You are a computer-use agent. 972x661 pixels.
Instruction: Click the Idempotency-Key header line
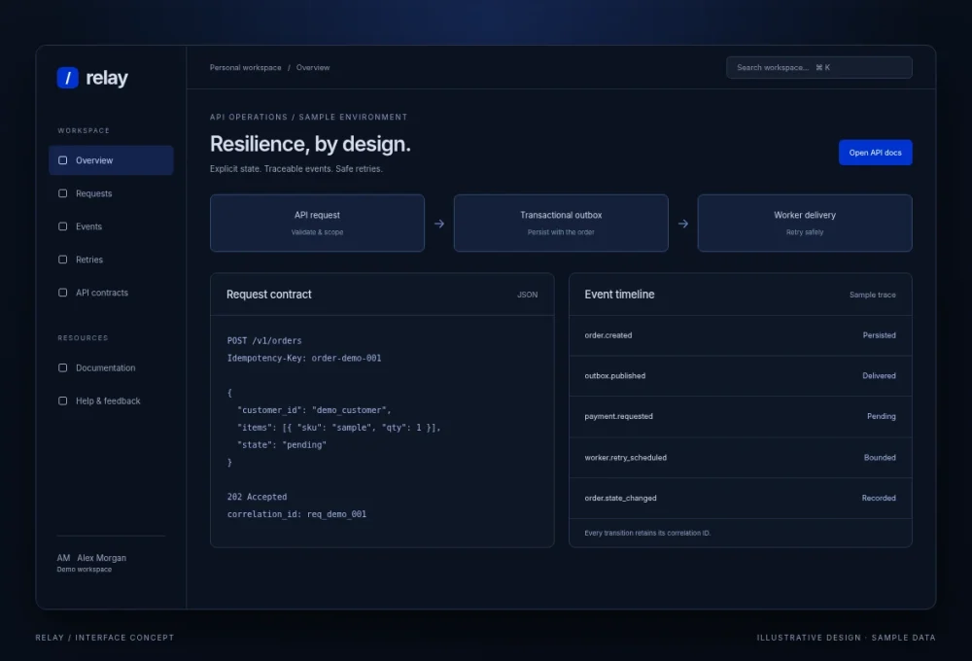pyautogui.click(x=303, y=358)
